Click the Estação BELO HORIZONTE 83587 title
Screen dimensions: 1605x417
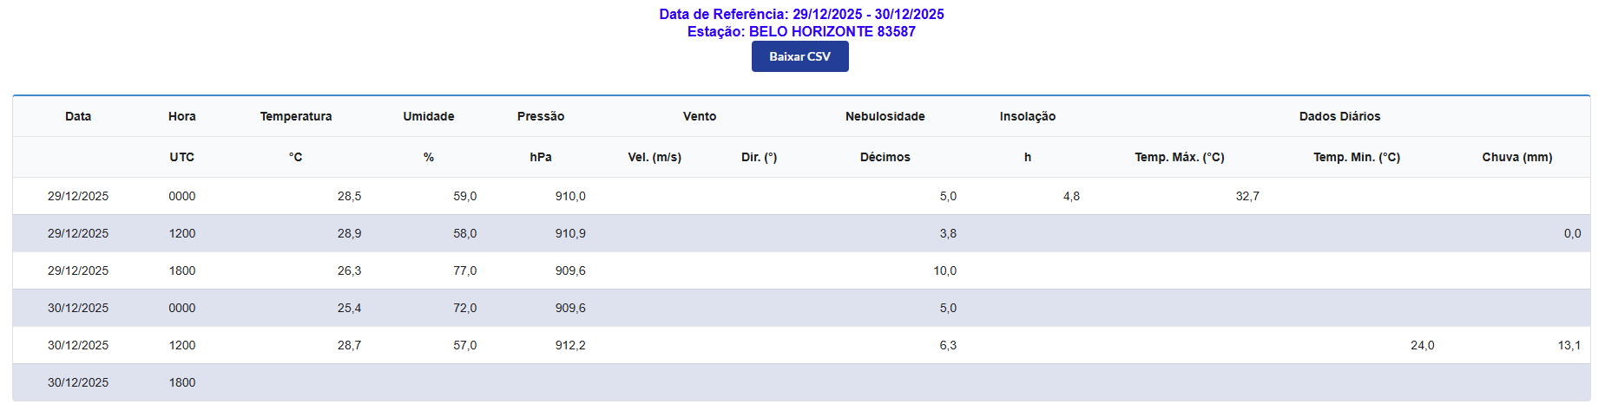[800, 32]
